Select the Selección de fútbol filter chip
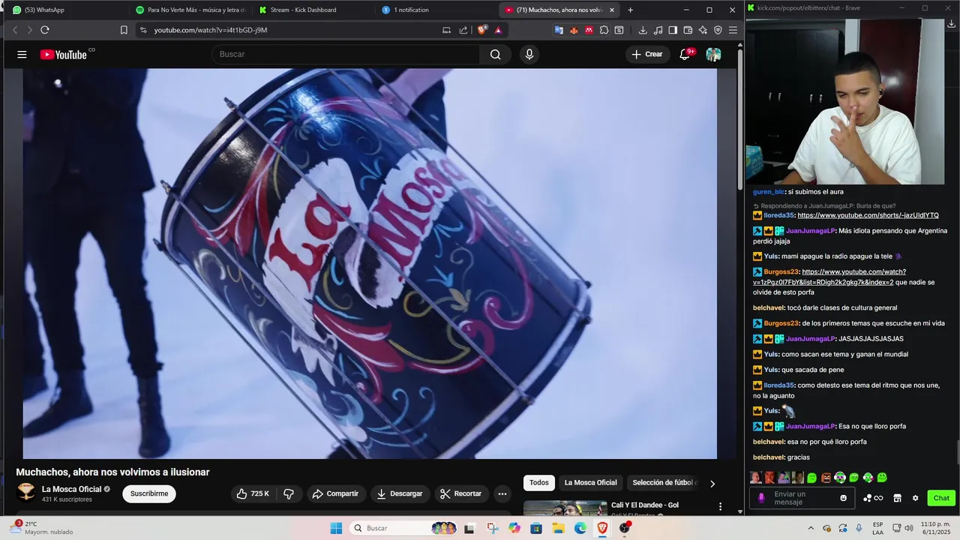The width and height of the screenshot is (960, 540). (664, 482)
